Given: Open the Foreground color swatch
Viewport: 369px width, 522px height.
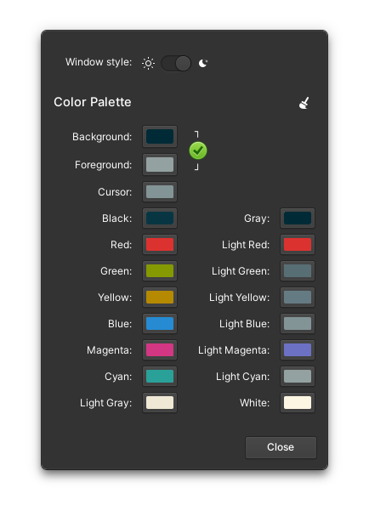Looking at the screenshot, I should 160,164.
